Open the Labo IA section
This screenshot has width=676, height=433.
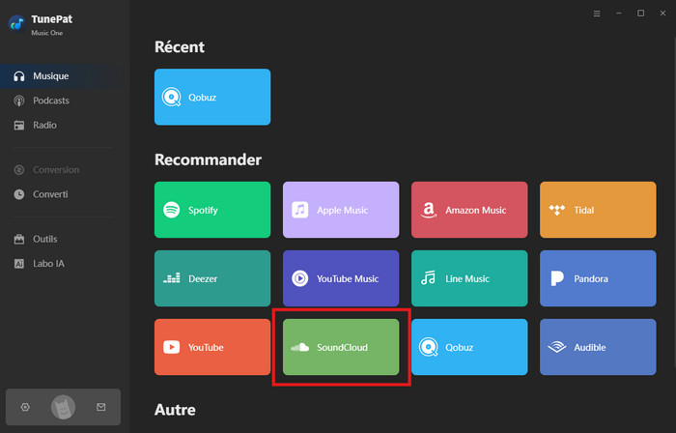tap(65, 264)
